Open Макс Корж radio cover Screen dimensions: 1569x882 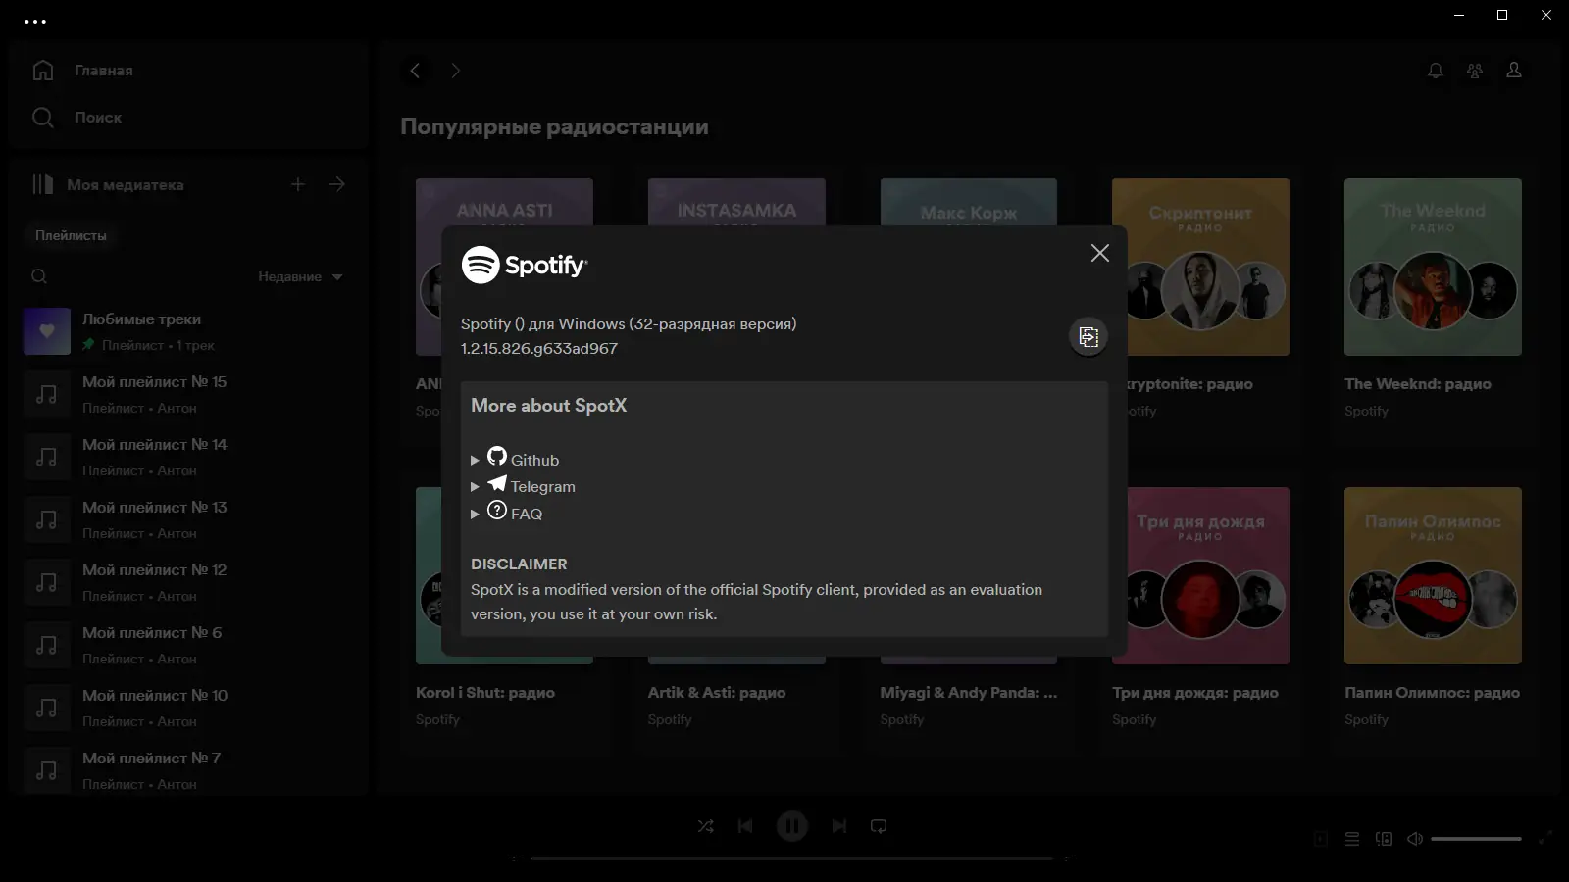tap(969, 202)
